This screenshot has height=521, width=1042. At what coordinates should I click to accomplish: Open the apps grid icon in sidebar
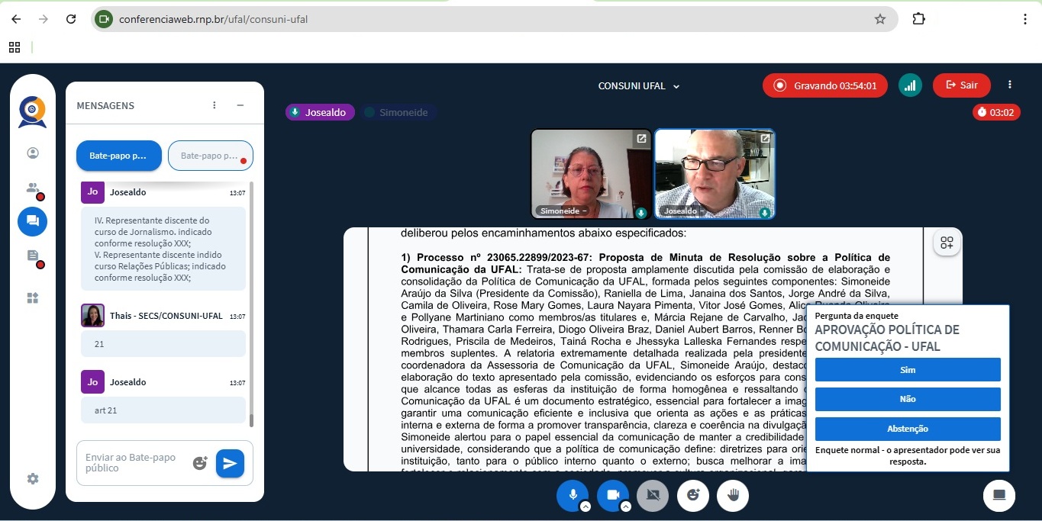point(32,298)
